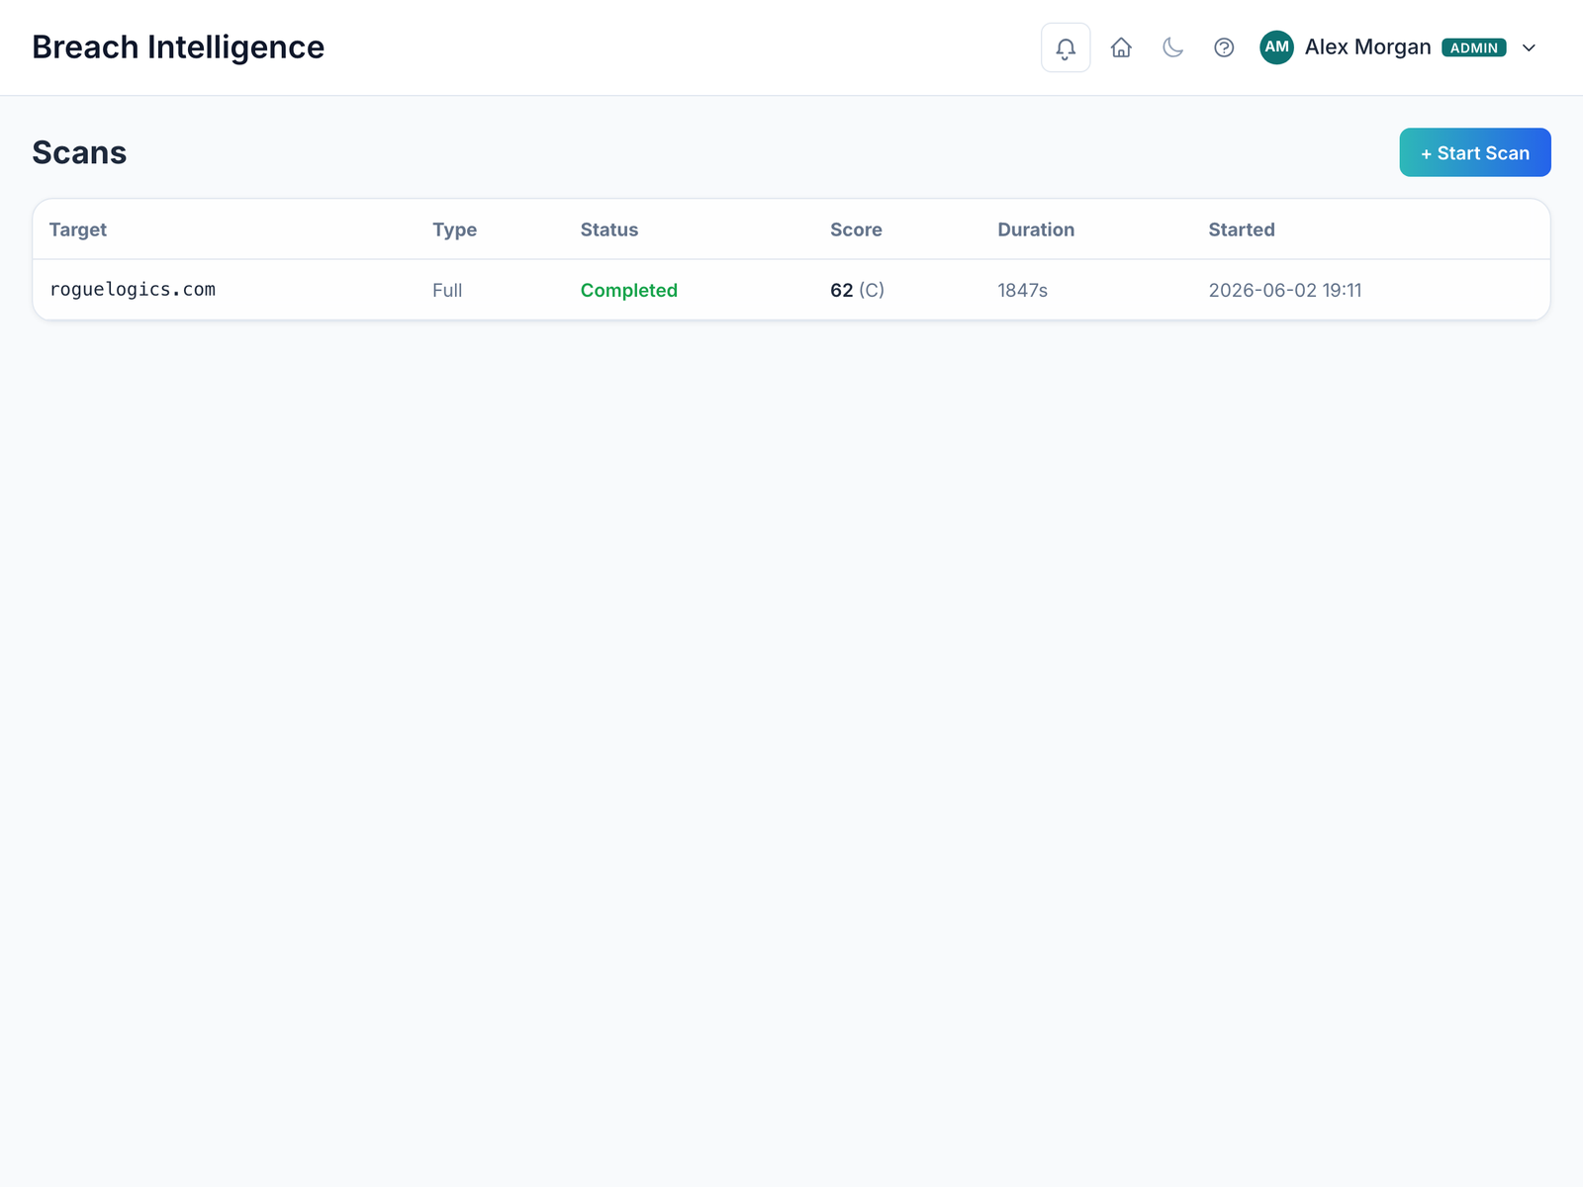Sort by the Started column header
1583x1187 pixels.
[1242, 229]
